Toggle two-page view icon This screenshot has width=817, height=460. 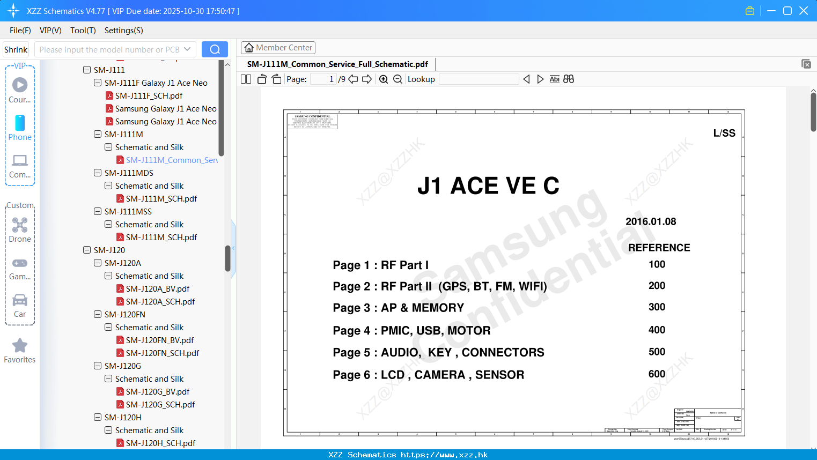tap(246, 79)
